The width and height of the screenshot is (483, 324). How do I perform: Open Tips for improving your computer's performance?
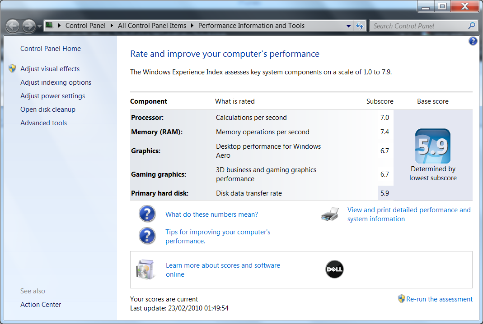(218, 237)
